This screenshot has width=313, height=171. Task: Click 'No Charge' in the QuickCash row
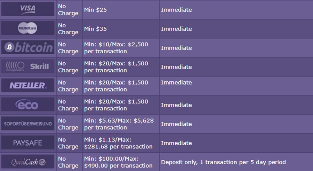pos(68,162)
